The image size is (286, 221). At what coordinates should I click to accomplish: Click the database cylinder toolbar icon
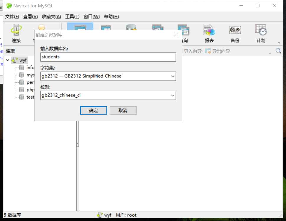(x=131, y=27)
